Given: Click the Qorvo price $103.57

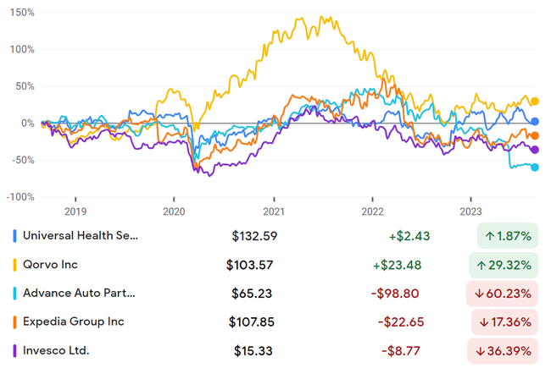Looking at the screenshot, I should [x=252, y=265].
